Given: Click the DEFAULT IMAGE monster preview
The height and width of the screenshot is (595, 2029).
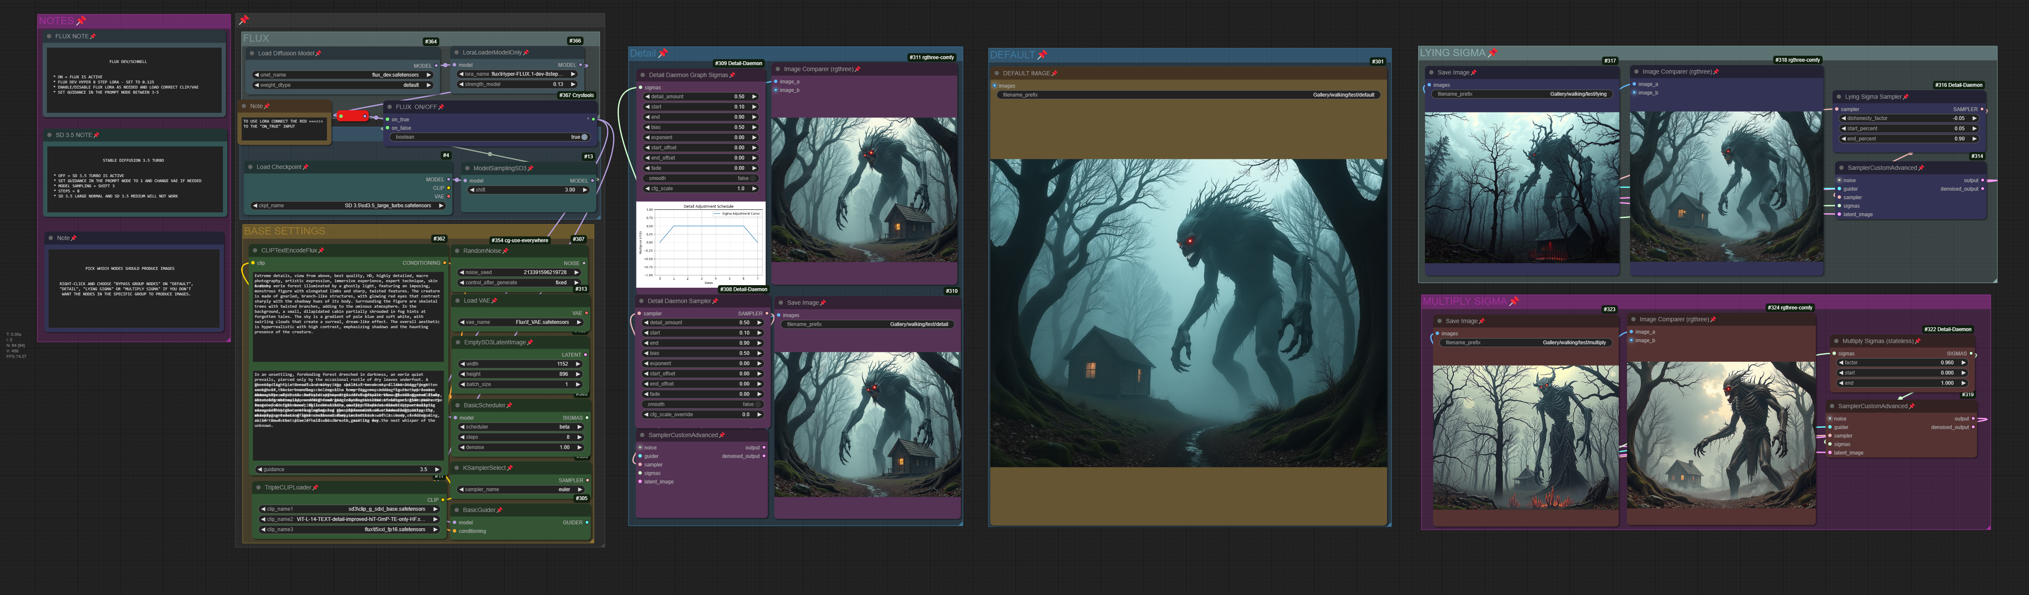Looking at the screenshot, I should [x=1188, y=314].
